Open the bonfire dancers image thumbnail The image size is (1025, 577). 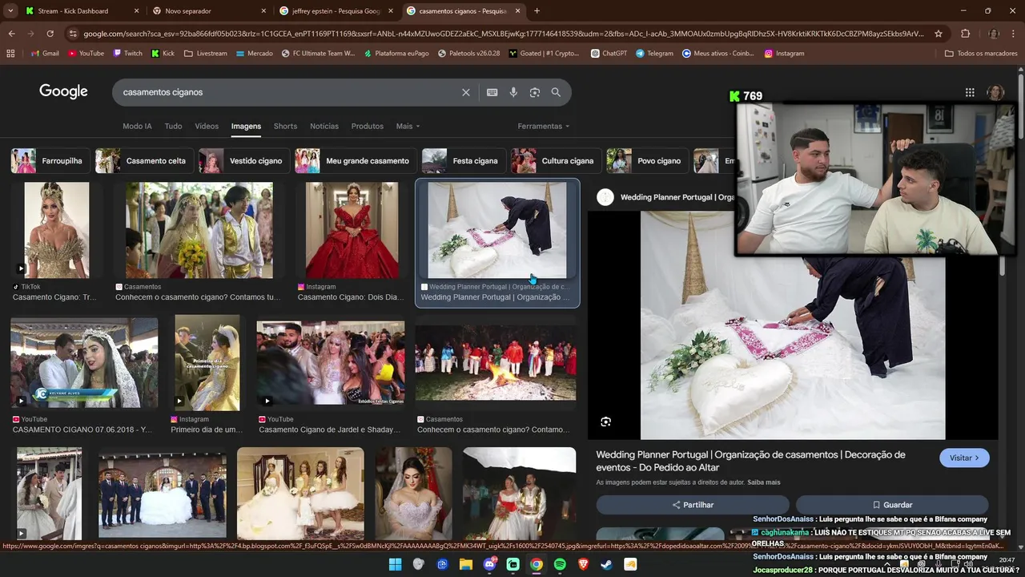pos(495,363)
